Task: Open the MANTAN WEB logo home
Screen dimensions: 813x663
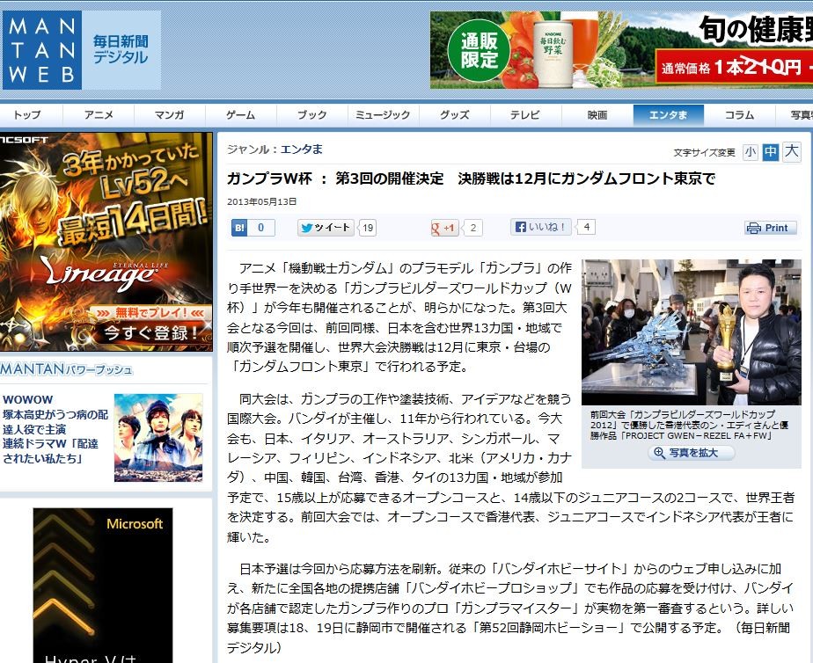Action: click(41, 50)
